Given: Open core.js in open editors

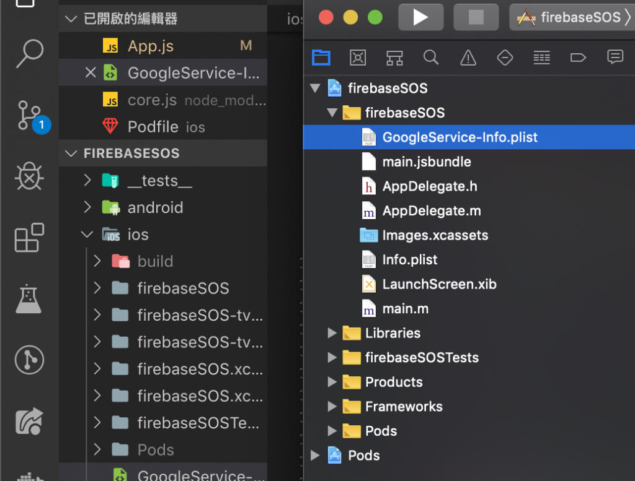Looking at the screenshot, I should point(163,100).
